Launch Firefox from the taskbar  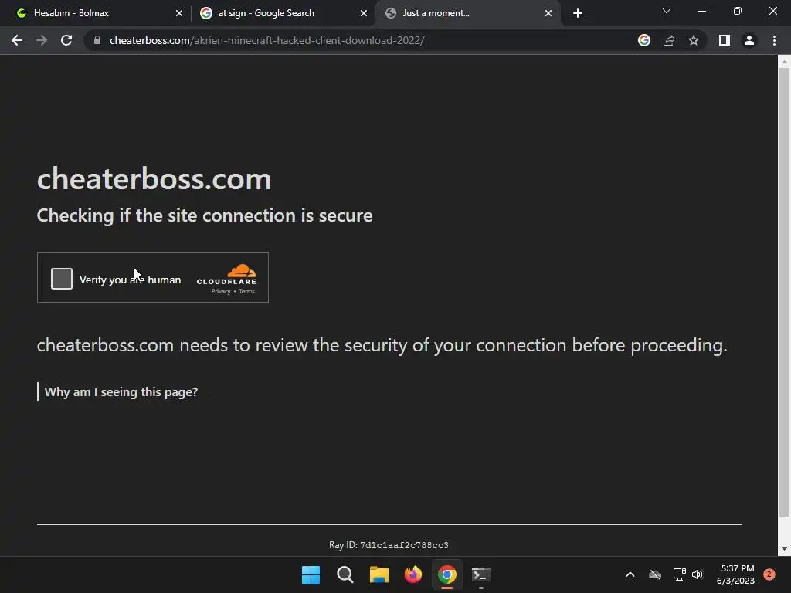pos(413,574)
